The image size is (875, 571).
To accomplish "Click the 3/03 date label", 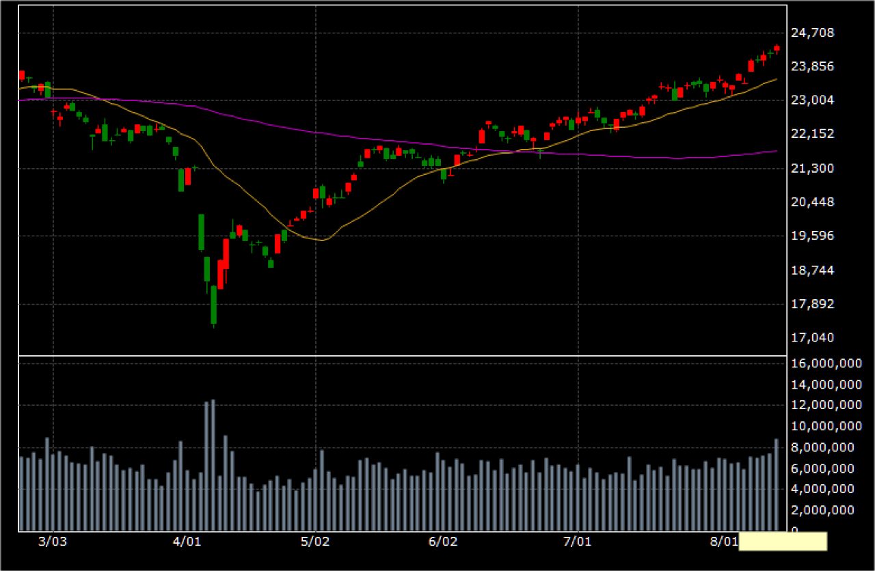I will [x=53, y=542].
